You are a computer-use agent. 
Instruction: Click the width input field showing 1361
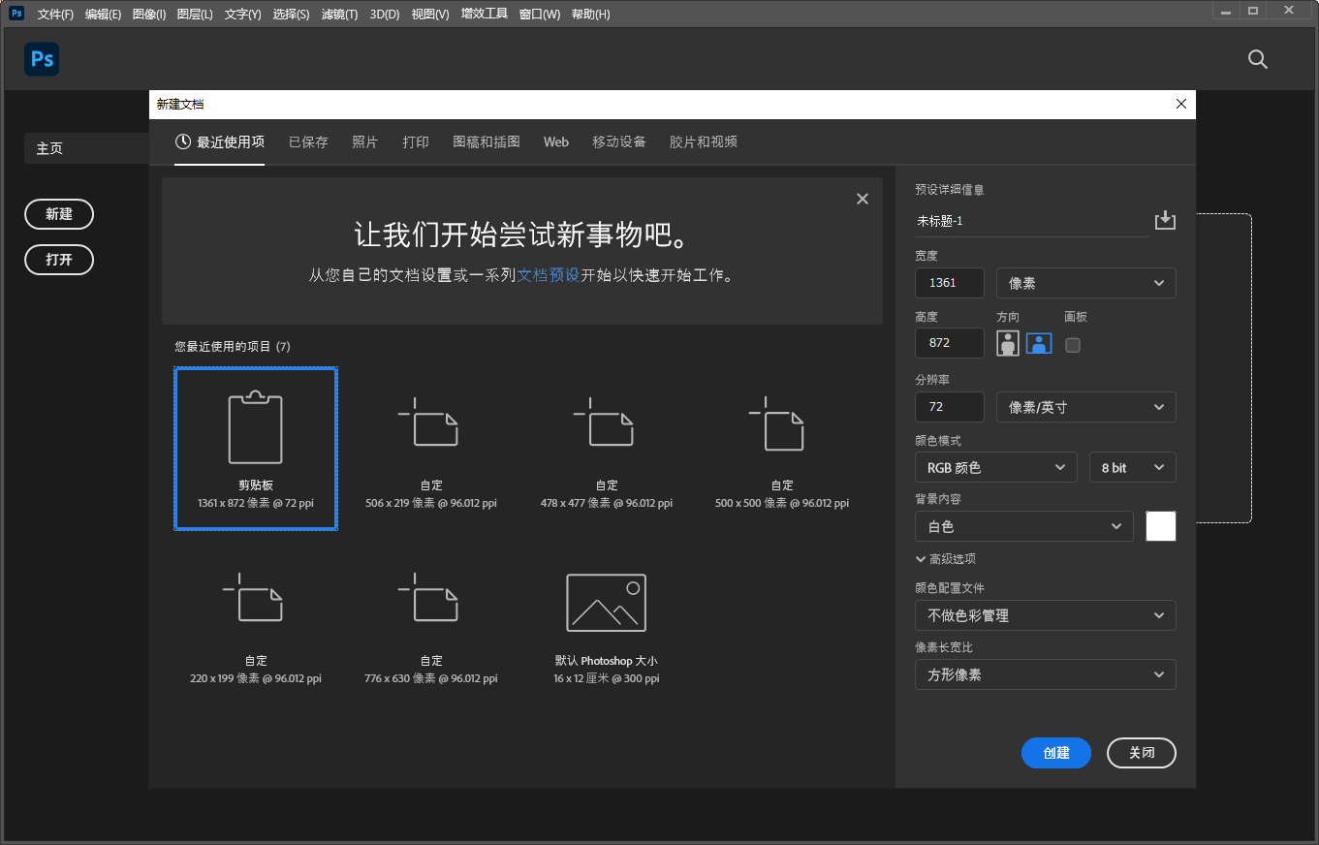pyautogui.click(x=949, y=283)
